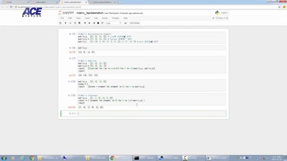Click the Python 3 kernel indicator
287x161 pixels.
[x=220, y=18]
